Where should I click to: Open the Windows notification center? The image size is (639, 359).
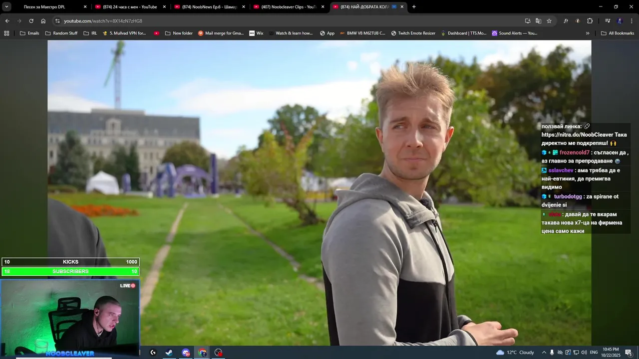click(629, 353)
